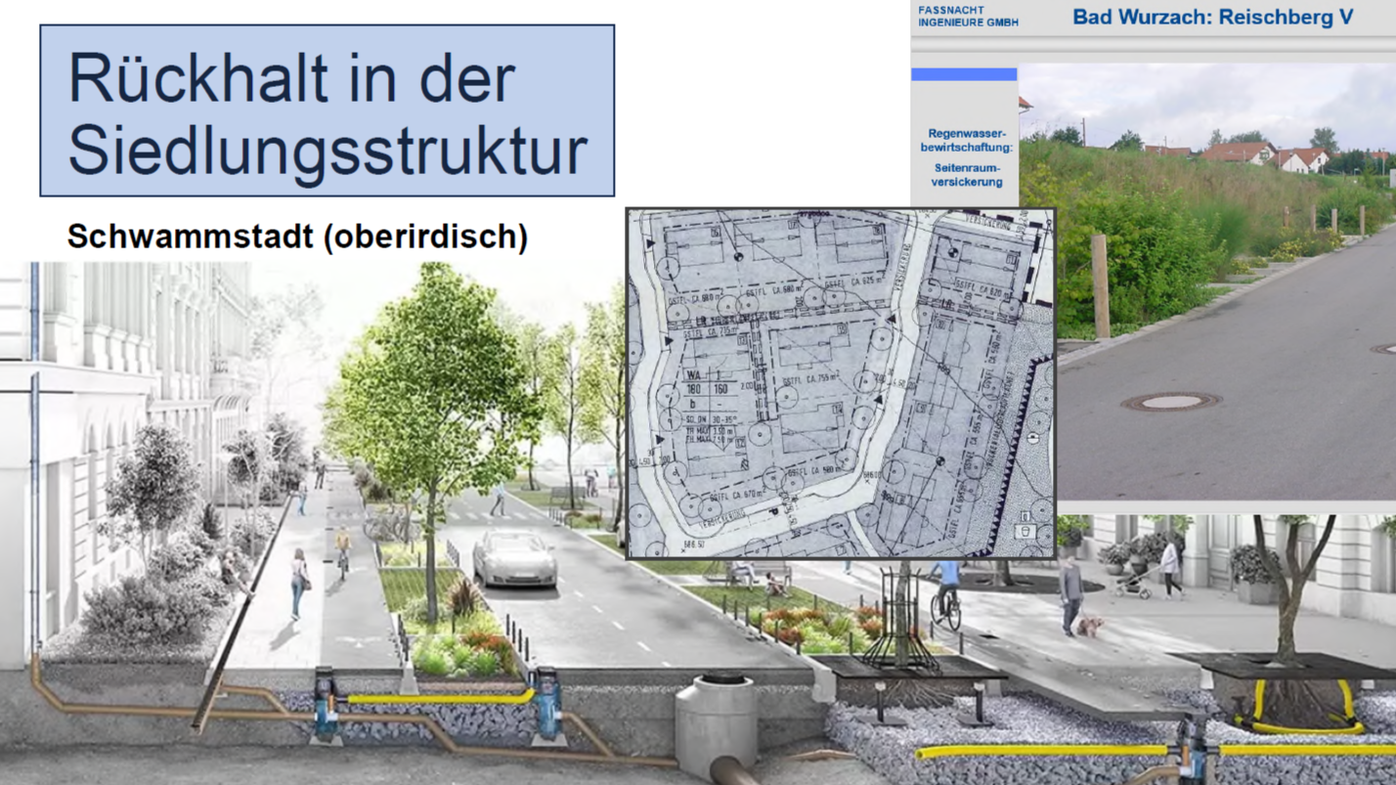Viewport: 1396px width, 785px height.
Task: Click the 'Regenwasserbewirtschaftung:' sidebar label
Action: [966, 140]
